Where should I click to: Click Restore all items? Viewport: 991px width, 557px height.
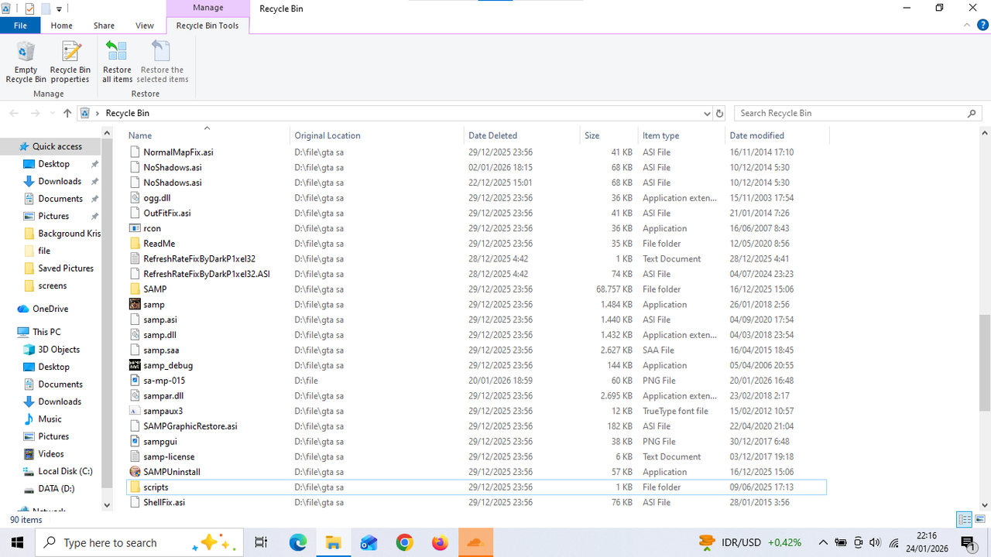click(117, 62)
